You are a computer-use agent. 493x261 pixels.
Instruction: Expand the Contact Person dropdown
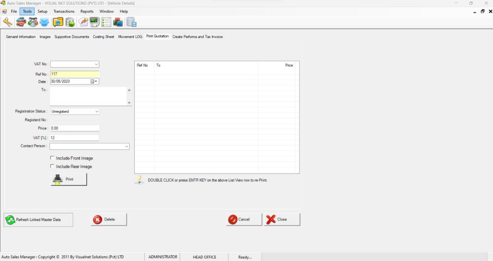(127, 146)
